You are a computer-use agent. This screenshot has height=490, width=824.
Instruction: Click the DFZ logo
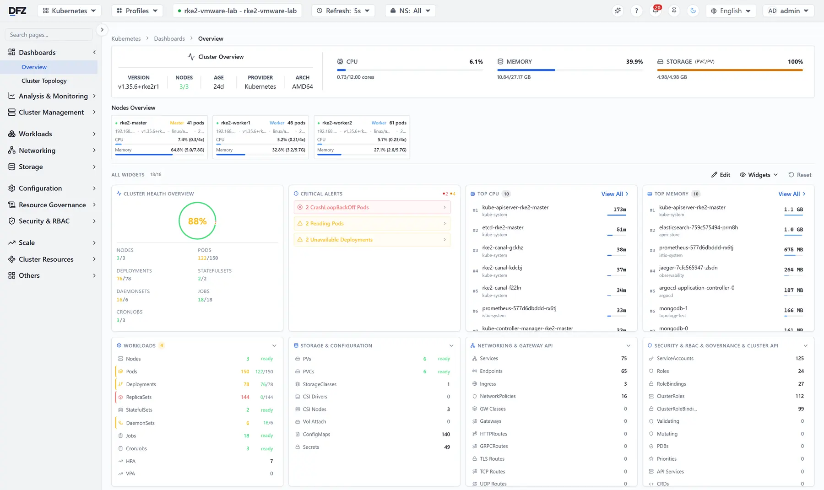click(x=17, y=11)
